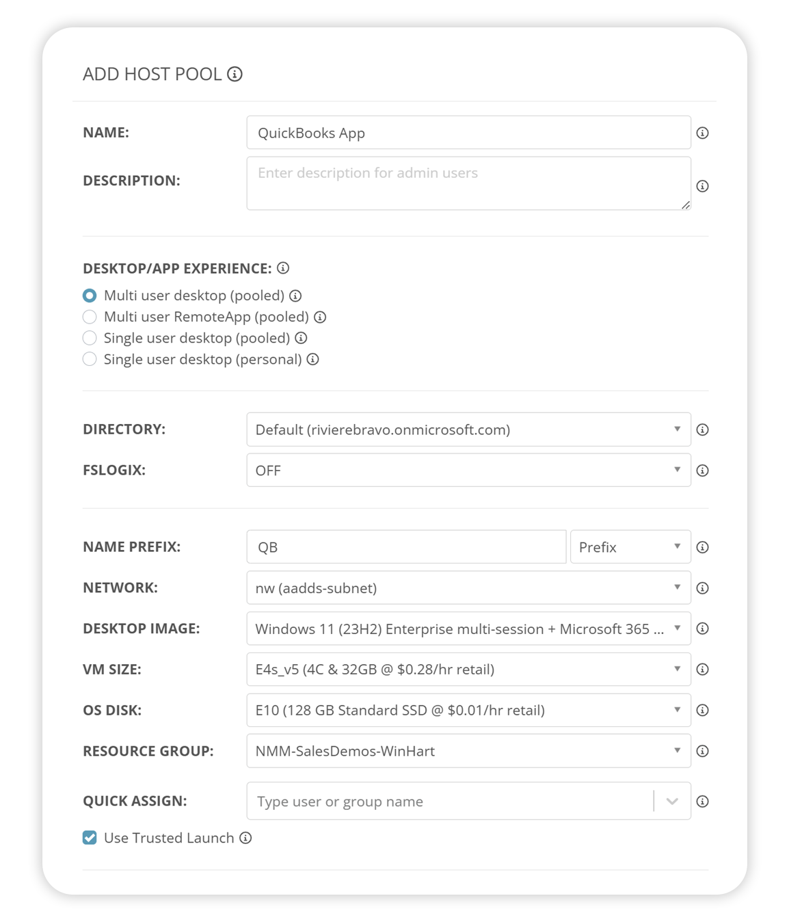Image resolution: width=789 pixels, height=922 pixels.
Task: Open the OS Disk dropdown list
Action: (x=468, y=710)
